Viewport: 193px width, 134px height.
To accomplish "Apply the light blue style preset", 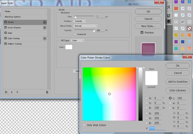I will 189,42.
